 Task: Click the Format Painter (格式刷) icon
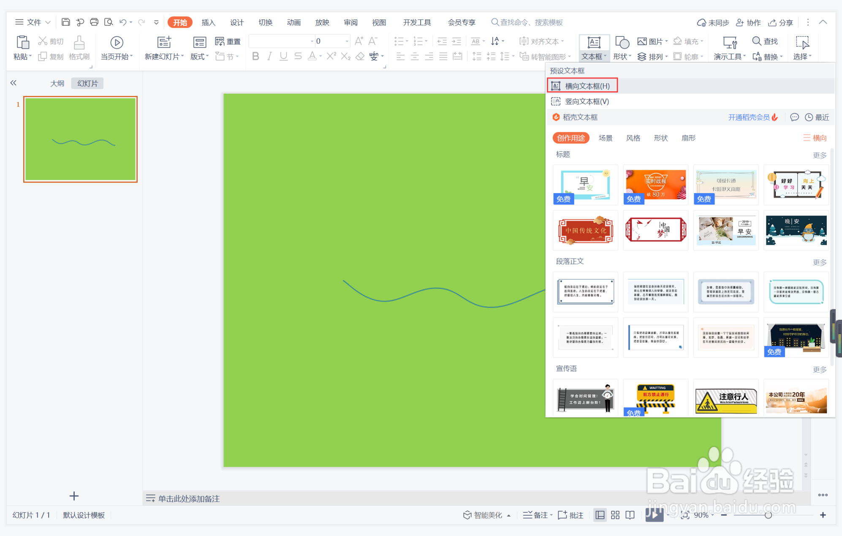click(79, 42)
